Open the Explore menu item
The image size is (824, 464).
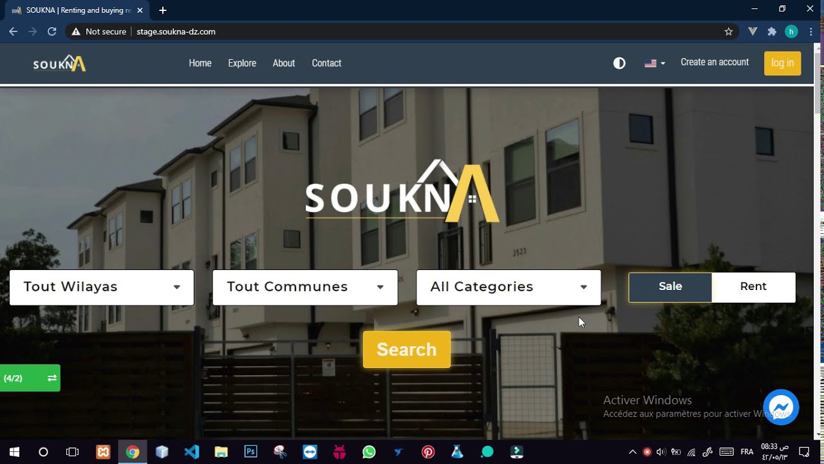click(242, 63)
